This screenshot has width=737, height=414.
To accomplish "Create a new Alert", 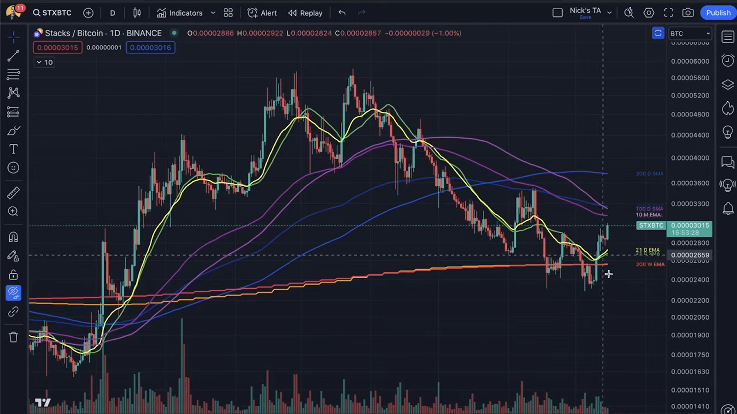I will pos(262,13).
